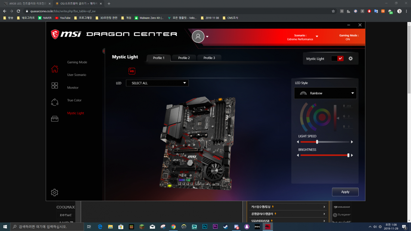Viewport: 411px width, 231px height.
Task: Go back in Chrome browser
Action: click(x=5, y=11)
